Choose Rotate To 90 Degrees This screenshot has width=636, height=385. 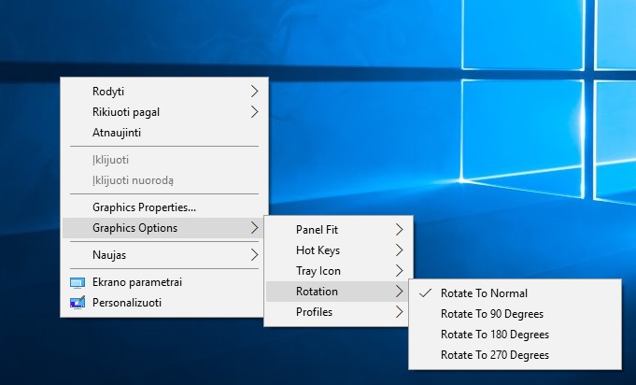[491, 314]
